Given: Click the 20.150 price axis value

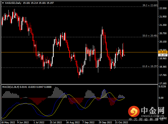Looking at the screenshot, I should pos(163,42).
